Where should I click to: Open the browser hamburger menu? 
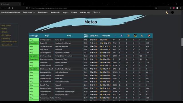click(x=181, y=8)
